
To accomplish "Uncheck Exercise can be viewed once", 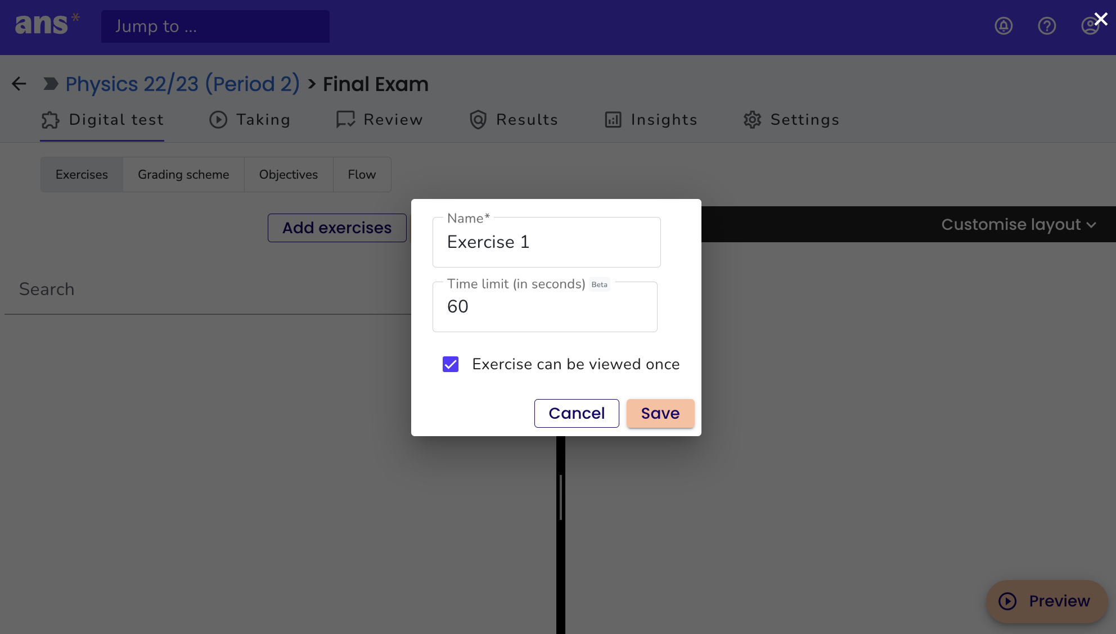I will [x=451, y=364].
